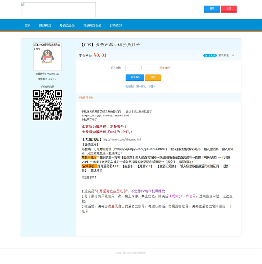Open the m.iqiyi.com jihuoma mobile URL

pos(106,116)
